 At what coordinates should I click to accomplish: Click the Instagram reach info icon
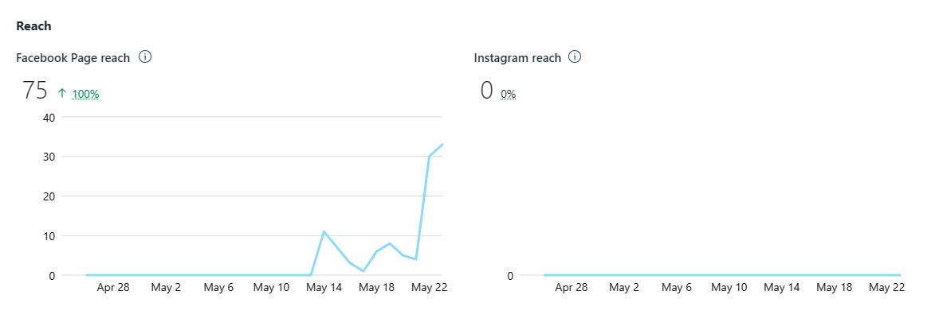point(574,57)
